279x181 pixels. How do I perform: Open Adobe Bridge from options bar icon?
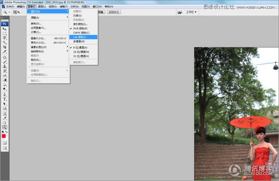pyautogui.click(x=180, y=12)
